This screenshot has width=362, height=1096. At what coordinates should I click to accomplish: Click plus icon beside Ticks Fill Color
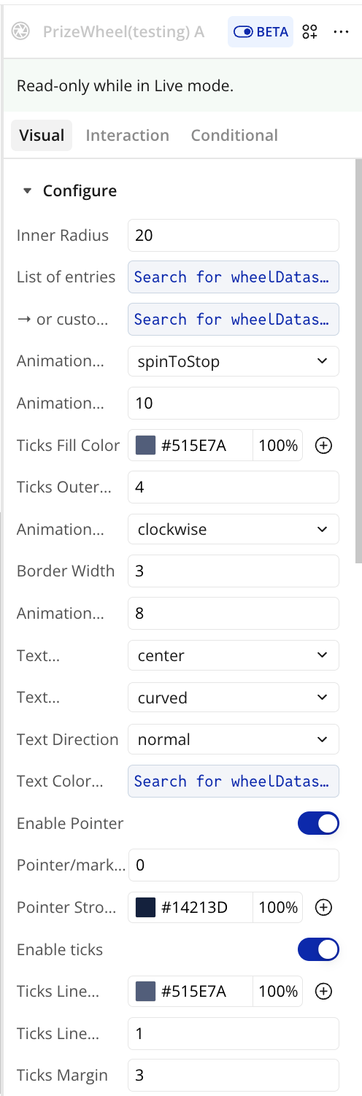(323, 445)
